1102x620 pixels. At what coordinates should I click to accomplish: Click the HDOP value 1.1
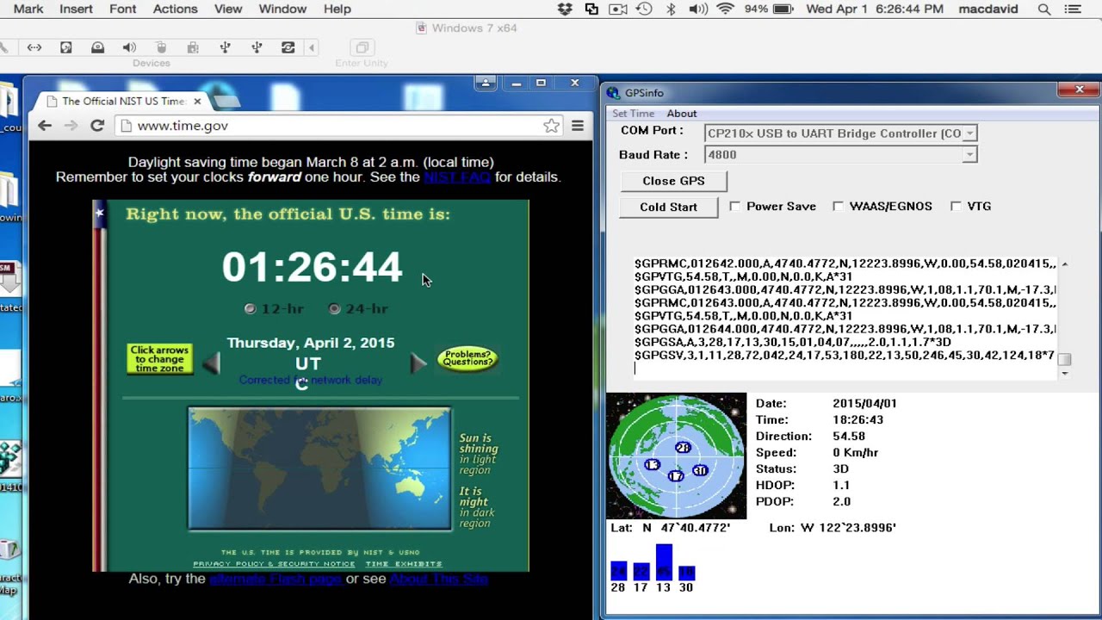[x=841, y=485]
